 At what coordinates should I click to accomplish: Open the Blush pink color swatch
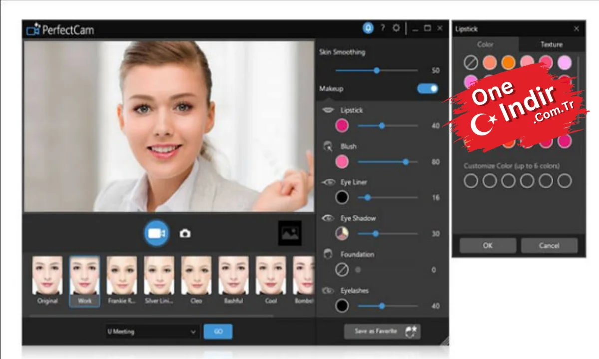tap(342, 161)
